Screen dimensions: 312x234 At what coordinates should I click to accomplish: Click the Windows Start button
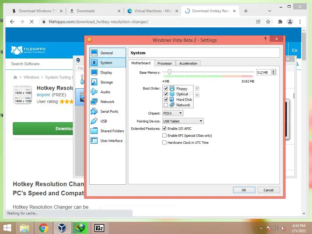click(7, 228)
